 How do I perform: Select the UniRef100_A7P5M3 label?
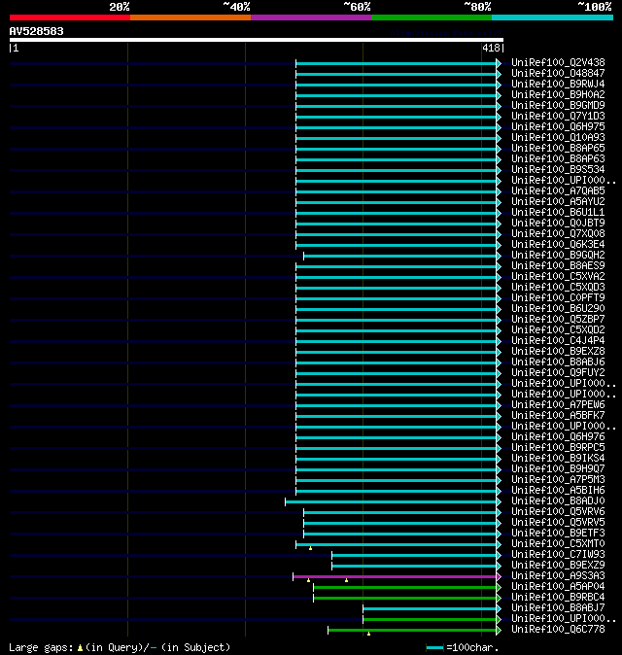[x=558, y=479]
